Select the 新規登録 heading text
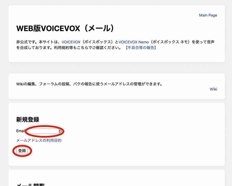Image resolution: width=232 pixels, height=186 pixels. tap(28, 120)
